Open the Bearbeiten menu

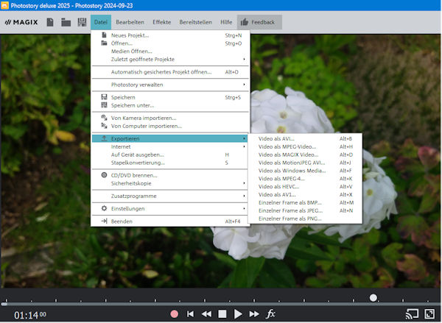(130, 22)
